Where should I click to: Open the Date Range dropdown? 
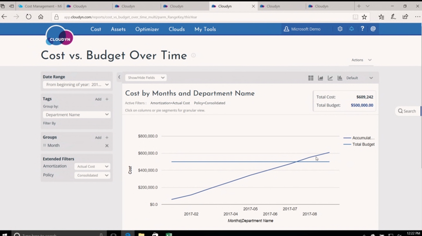point(77,85)
